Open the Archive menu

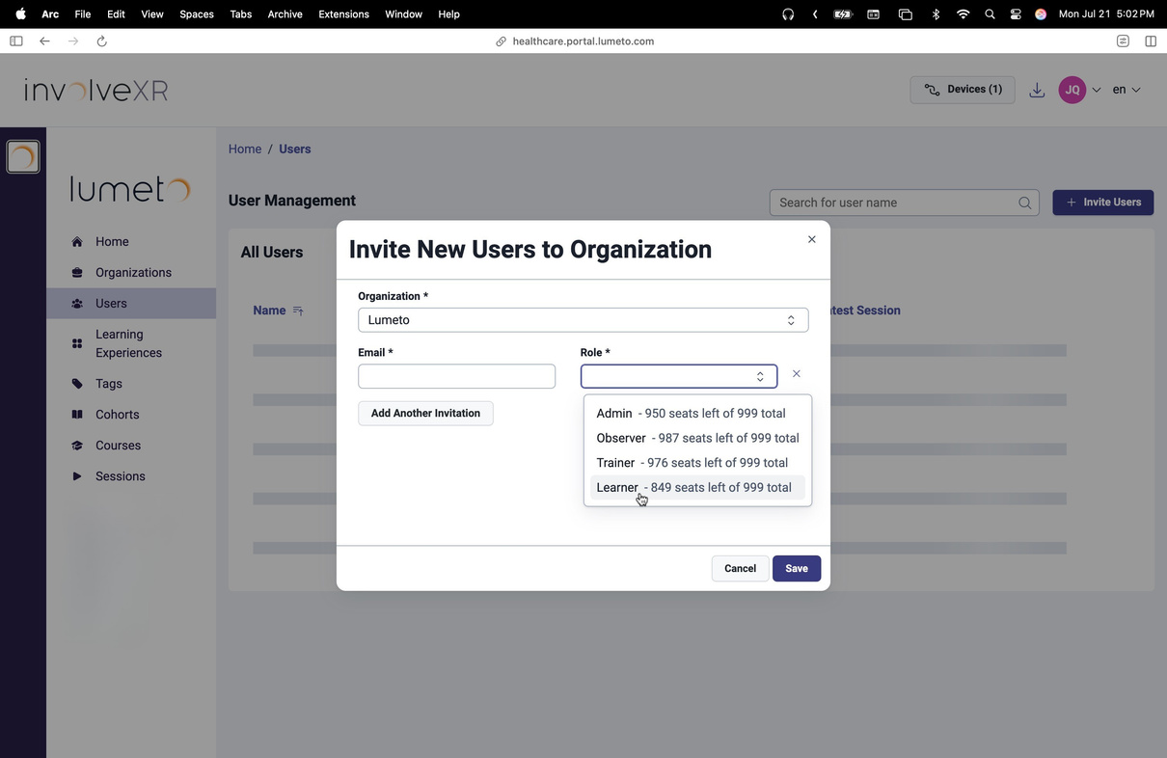(285, 14)
